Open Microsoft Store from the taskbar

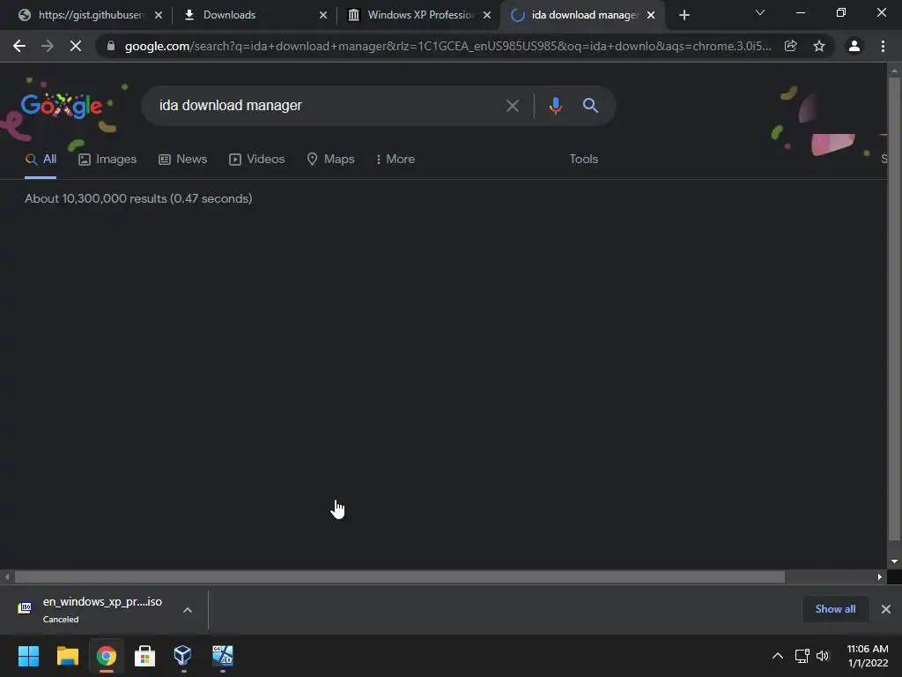tap(145, 656)
